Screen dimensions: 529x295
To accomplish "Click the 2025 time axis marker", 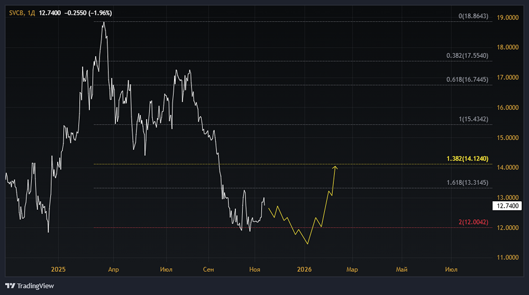I will coord(58,270).
